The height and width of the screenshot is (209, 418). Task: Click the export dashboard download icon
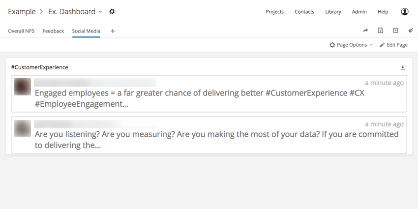point(381,30)
